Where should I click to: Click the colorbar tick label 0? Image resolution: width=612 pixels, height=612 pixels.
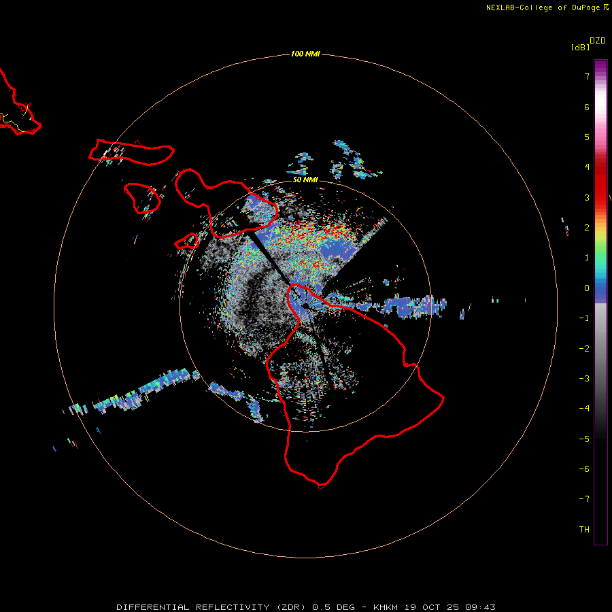[x=587, y=288]
